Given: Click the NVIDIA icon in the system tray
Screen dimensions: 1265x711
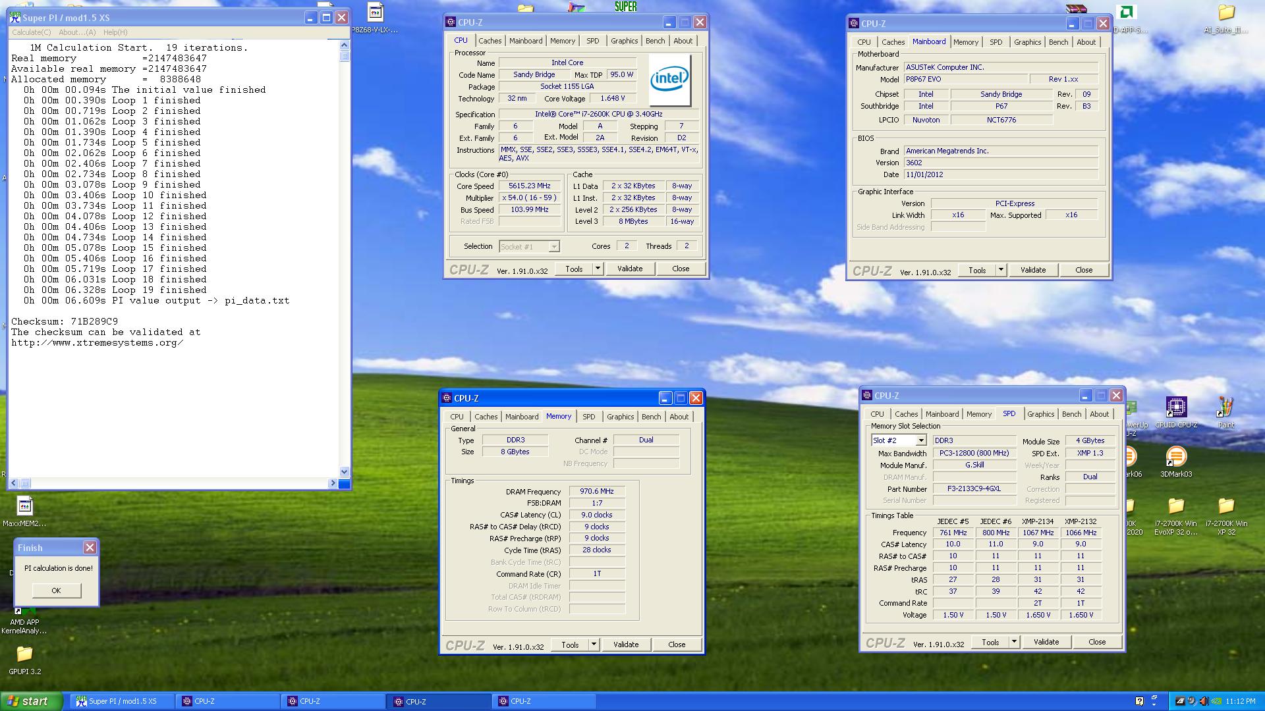Looking at the screenshot, I should (1216, 701).
